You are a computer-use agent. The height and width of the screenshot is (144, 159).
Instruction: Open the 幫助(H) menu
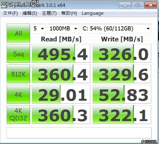pos(69,13)
